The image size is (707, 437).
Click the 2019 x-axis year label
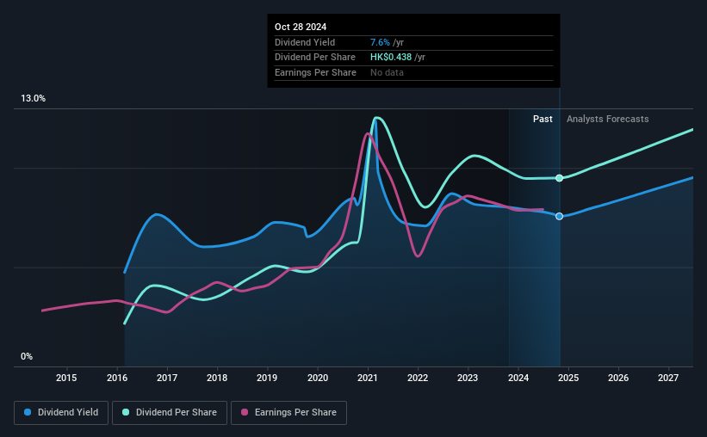tap(267, 378)
